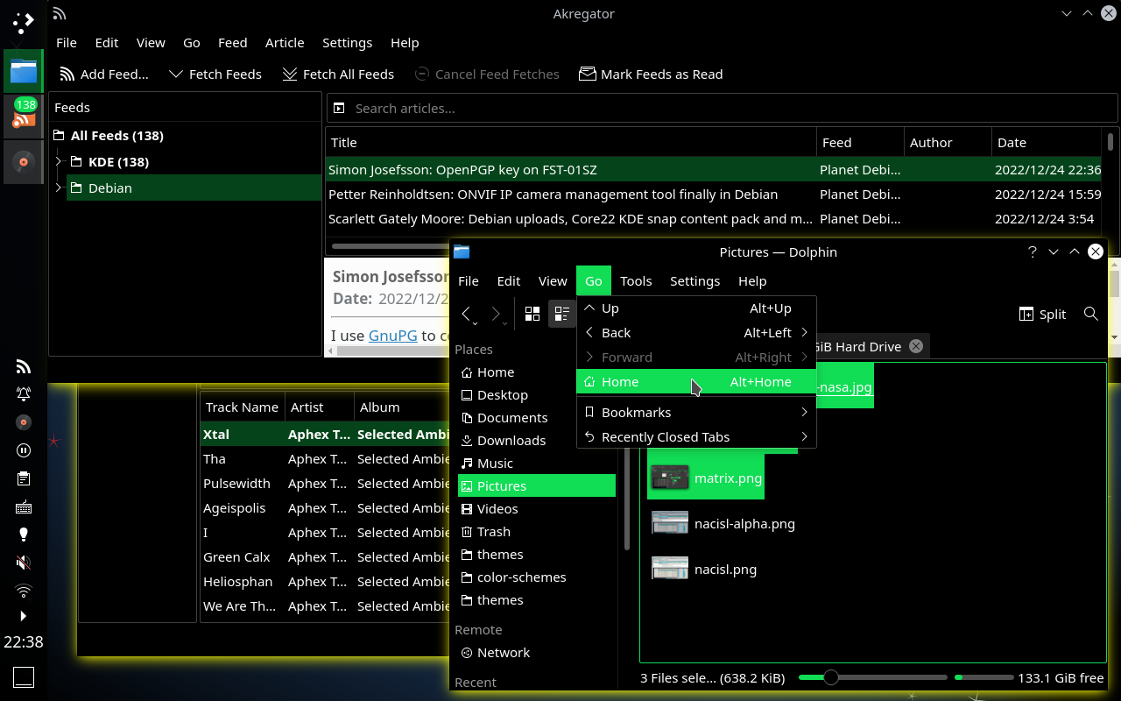This screenshot has width=1121, height=701.
Task: Open Akregator's Feed menu
Action: 232,42
